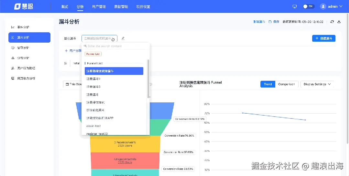Click the 慧眼 logo in the header

(24, 6)
